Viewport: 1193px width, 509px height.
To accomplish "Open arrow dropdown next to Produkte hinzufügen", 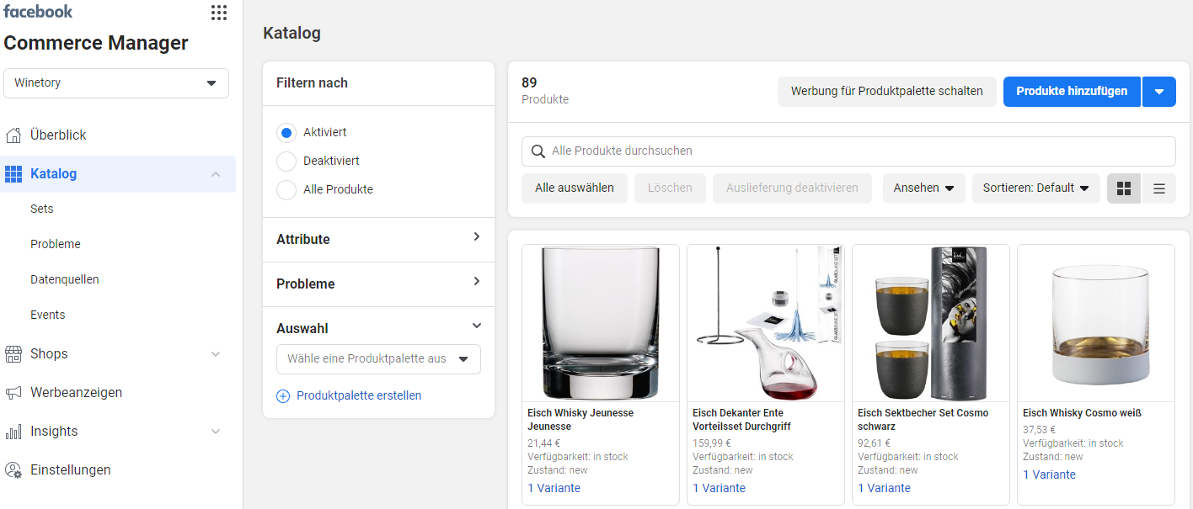I will [1159, 92].
